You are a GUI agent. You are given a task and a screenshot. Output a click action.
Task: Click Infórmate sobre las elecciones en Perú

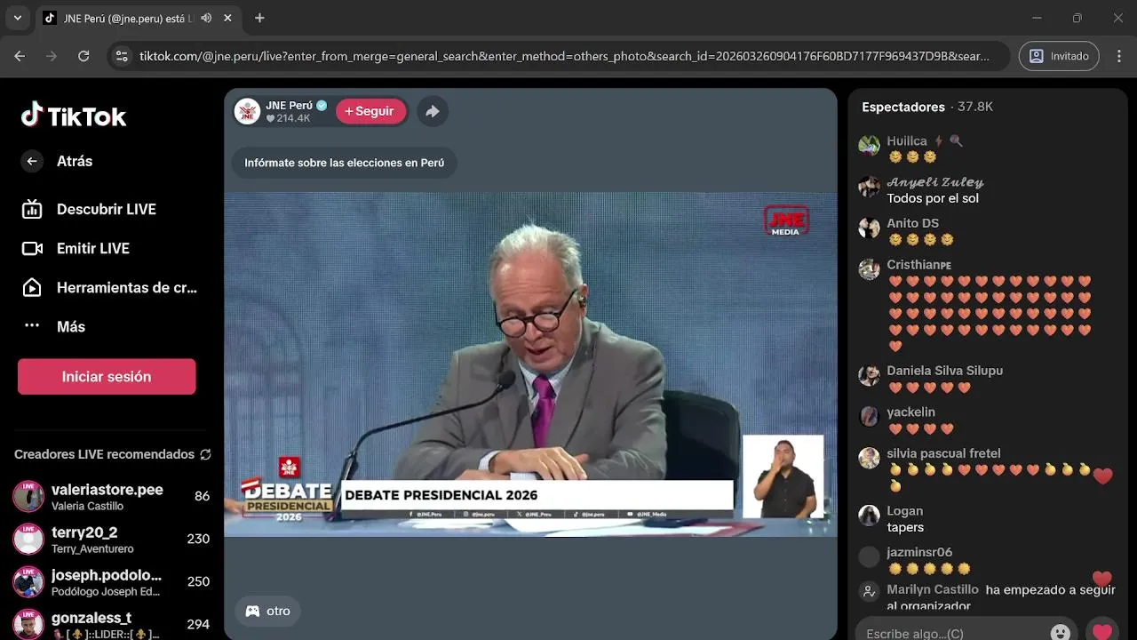345,163
